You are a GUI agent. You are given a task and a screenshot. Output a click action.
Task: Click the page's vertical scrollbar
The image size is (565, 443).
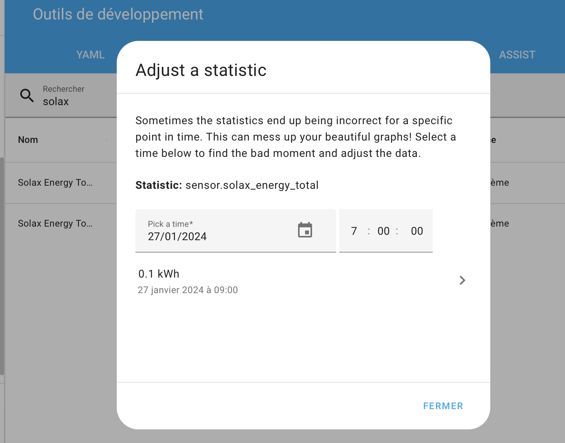[x=2, y=266]
